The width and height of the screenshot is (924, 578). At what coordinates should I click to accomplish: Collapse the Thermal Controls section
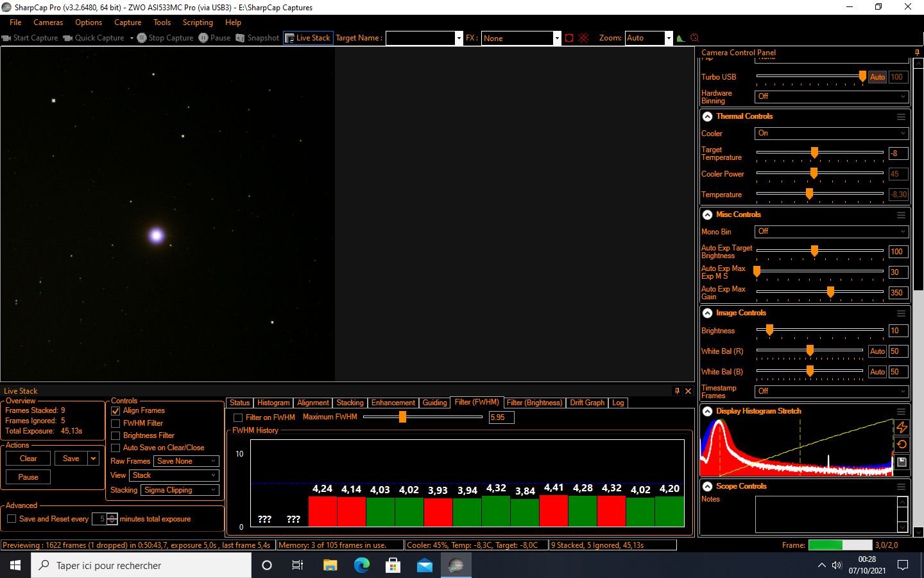pos(707,117)
